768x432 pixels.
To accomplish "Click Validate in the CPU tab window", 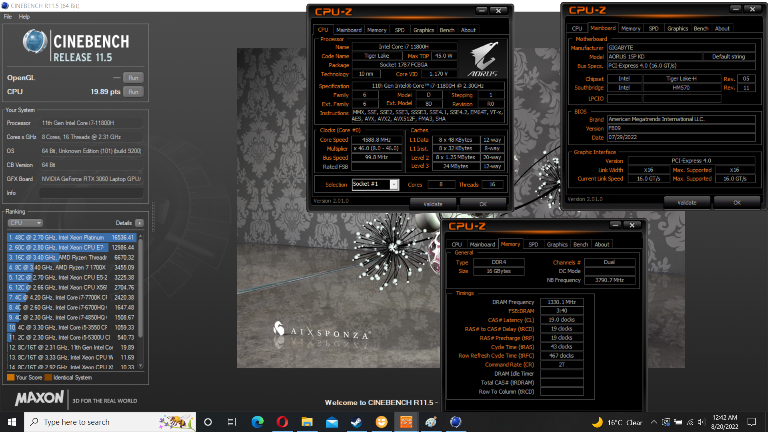I will click(433, 204).
